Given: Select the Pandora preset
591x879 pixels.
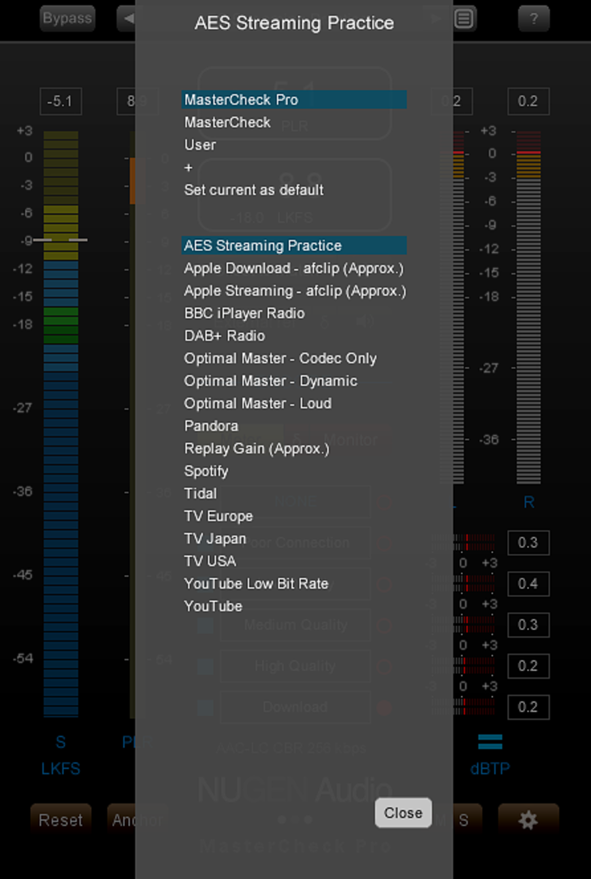Looking at the screenshot, I should coord(294,426).
